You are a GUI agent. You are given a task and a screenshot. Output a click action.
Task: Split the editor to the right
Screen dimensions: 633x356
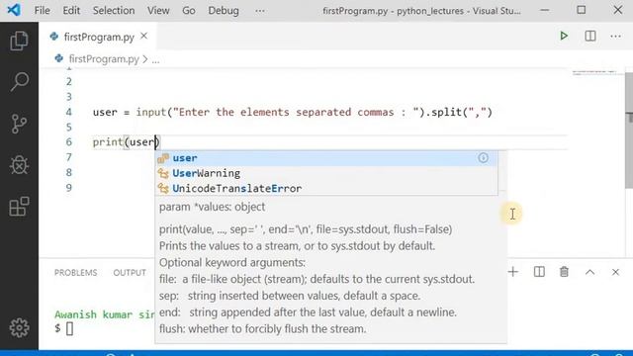point(590,36)
